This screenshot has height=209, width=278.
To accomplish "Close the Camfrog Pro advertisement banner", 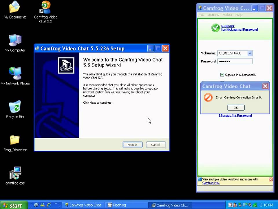I will click(x=270, y=179).
